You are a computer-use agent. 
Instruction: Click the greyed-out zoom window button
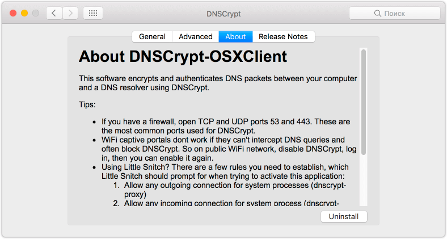36,13
